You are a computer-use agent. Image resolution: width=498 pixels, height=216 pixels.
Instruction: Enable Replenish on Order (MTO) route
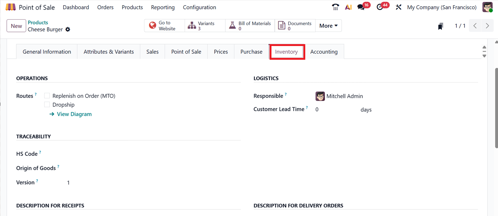tap(47, 96)
